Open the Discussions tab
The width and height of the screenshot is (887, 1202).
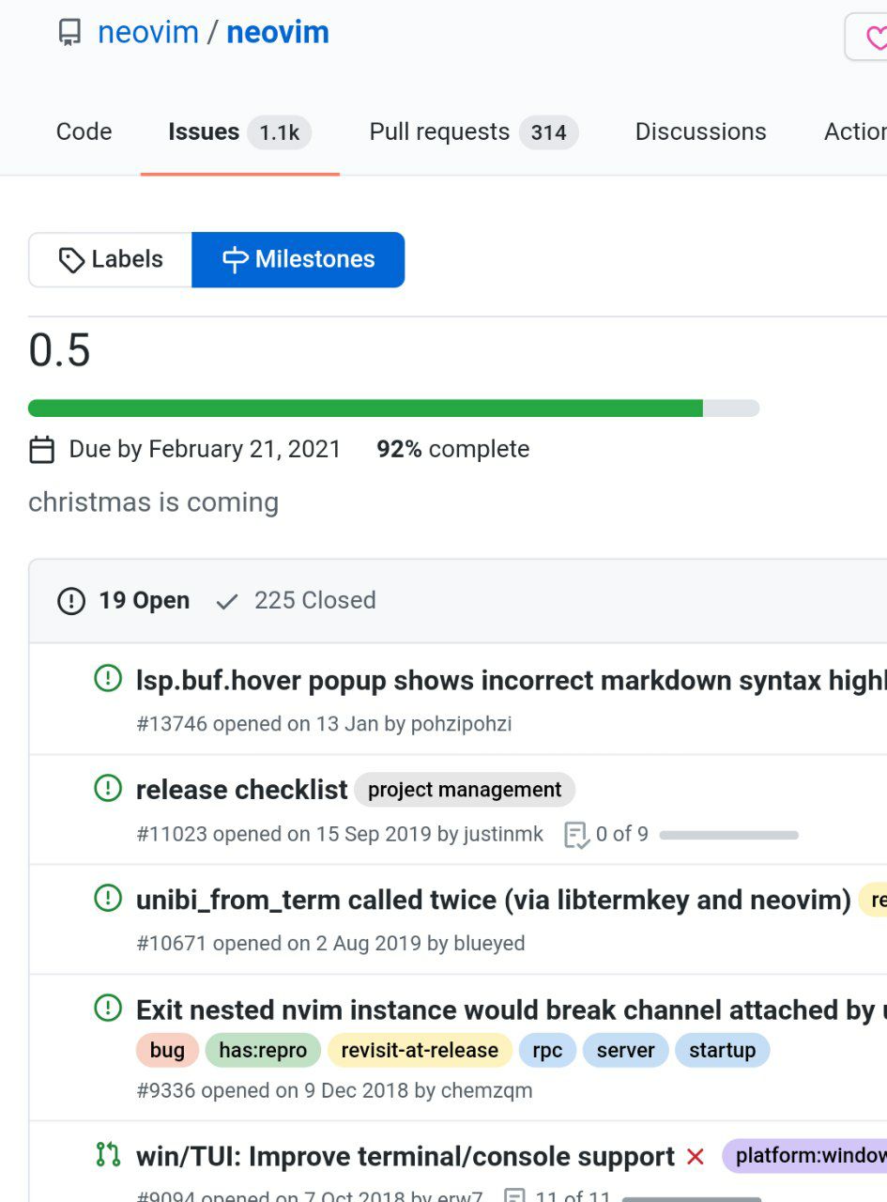pyautogui.click(x=701, y=131)
